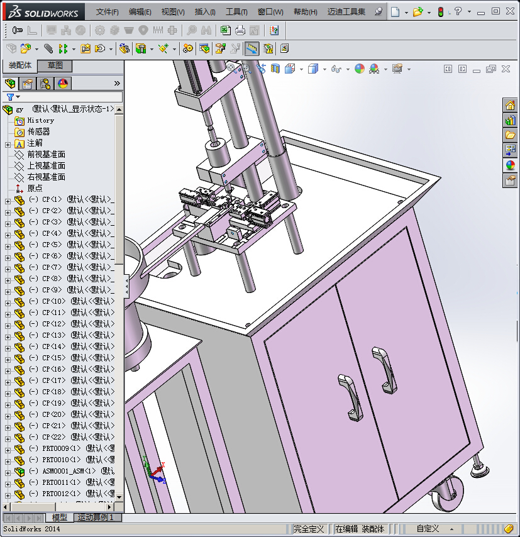Open Display Style dropdown arrow

tap(324, 69)
